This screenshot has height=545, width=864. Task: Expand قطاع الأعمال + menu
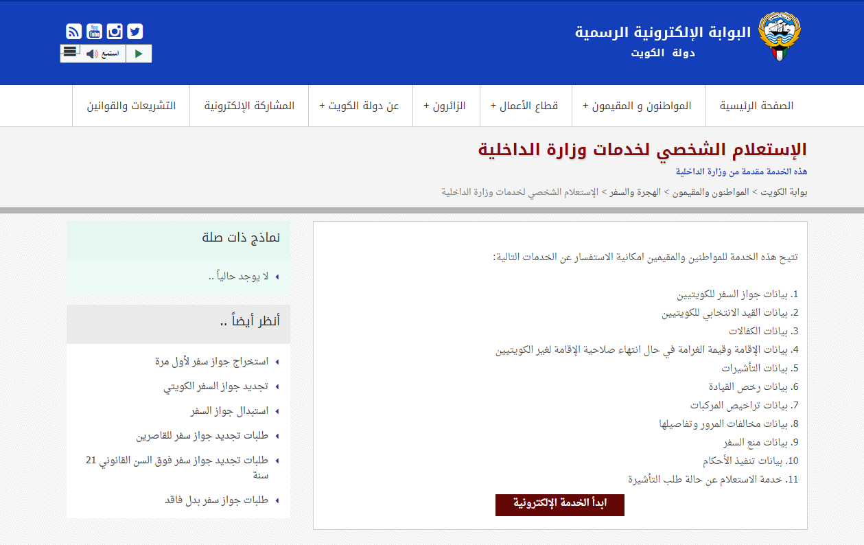[524, 106]
